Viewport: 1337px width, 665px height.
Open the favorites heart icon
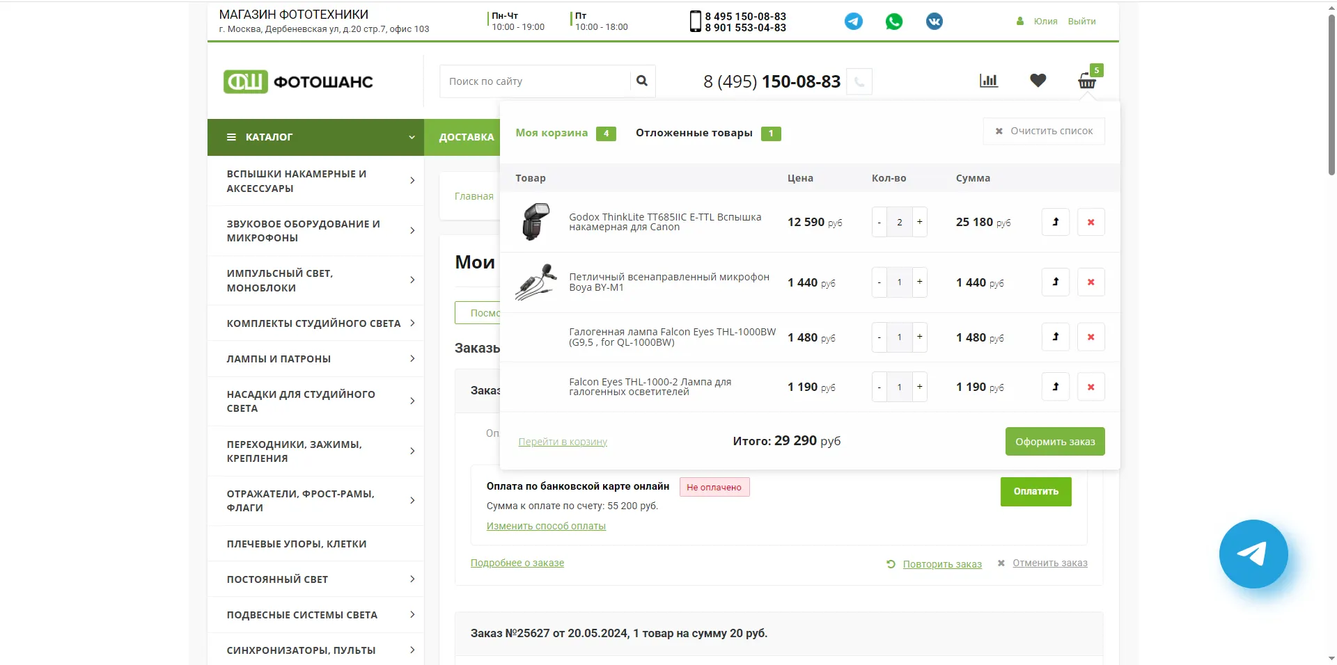pyautogui.click(x=1038, y=81)
